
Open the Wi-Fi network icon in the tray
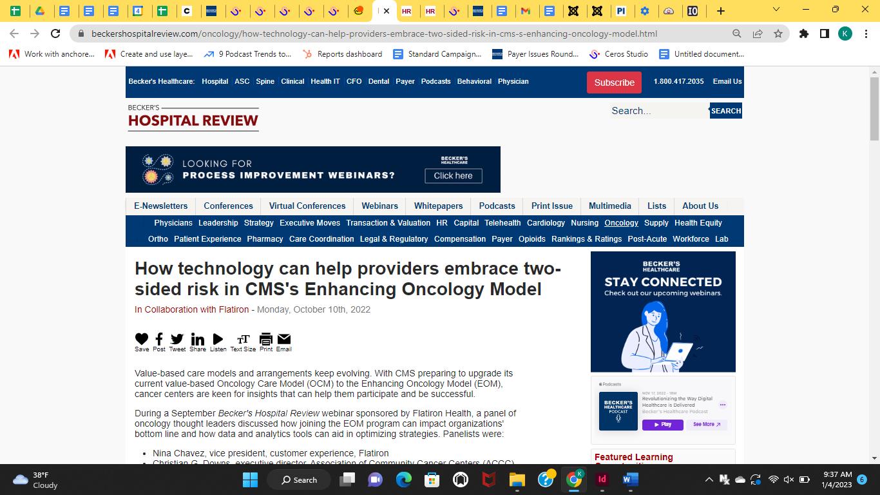tap(774, 480)
